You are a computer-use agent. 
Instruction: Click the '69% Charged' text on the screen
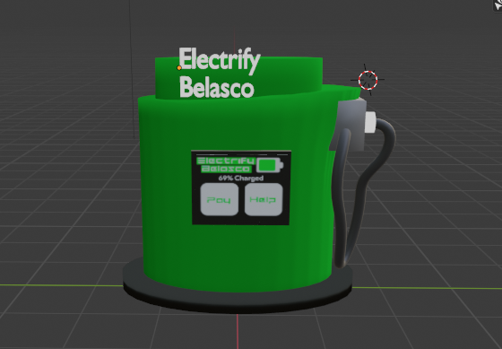pos(241,179)
